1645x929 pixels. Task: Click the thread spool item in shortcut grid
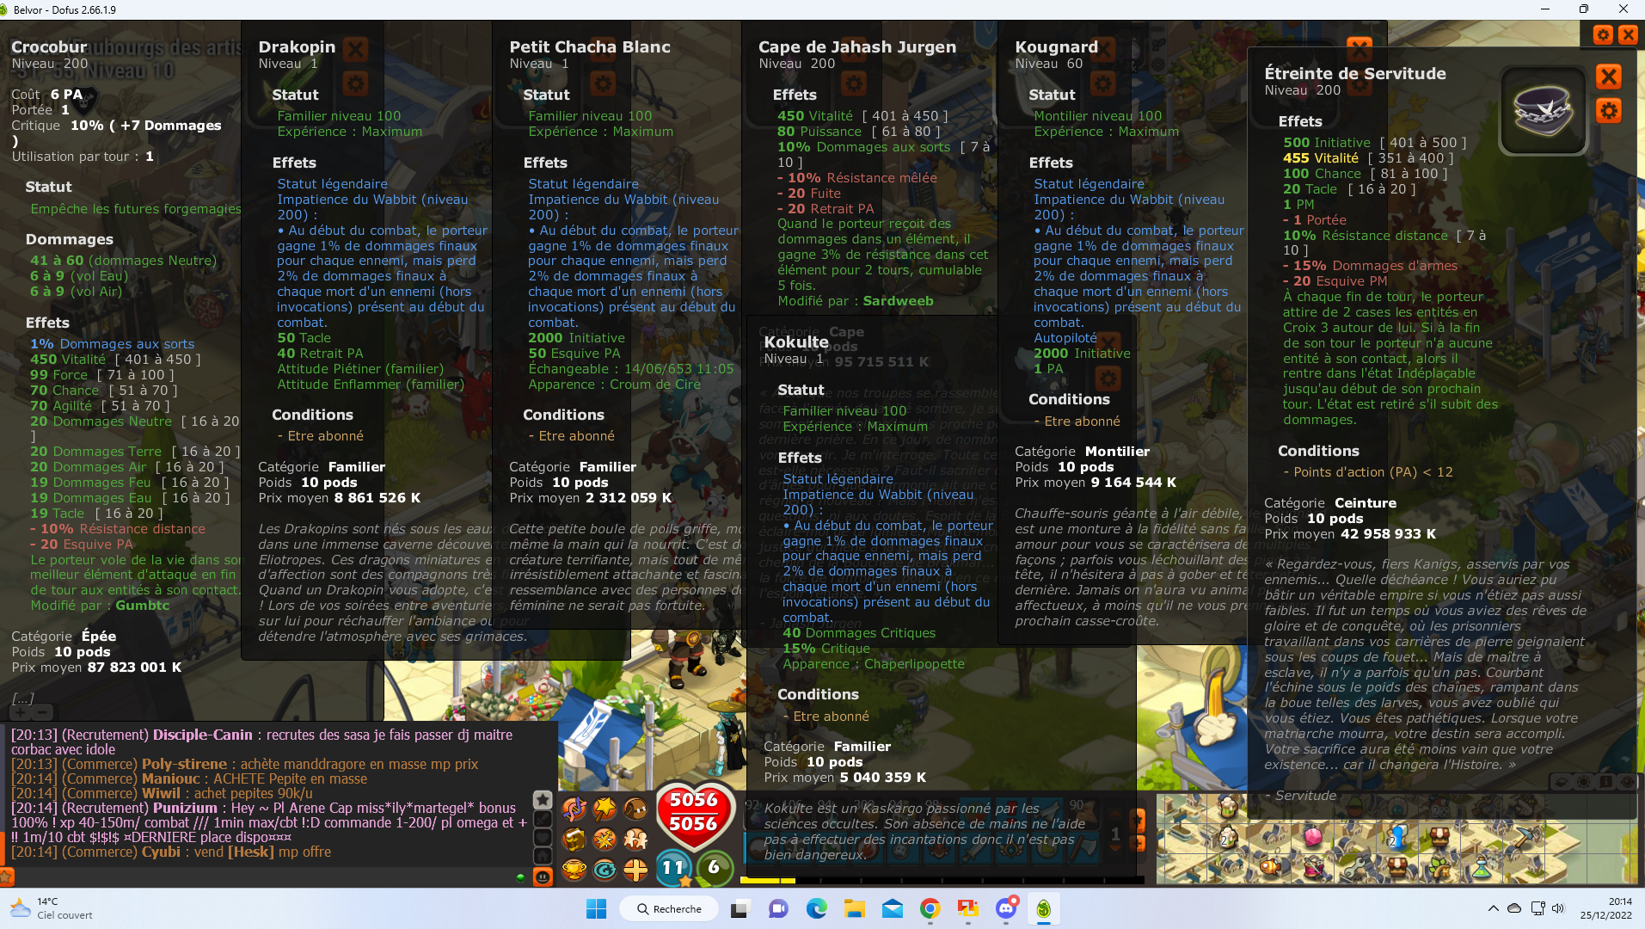1315,867
